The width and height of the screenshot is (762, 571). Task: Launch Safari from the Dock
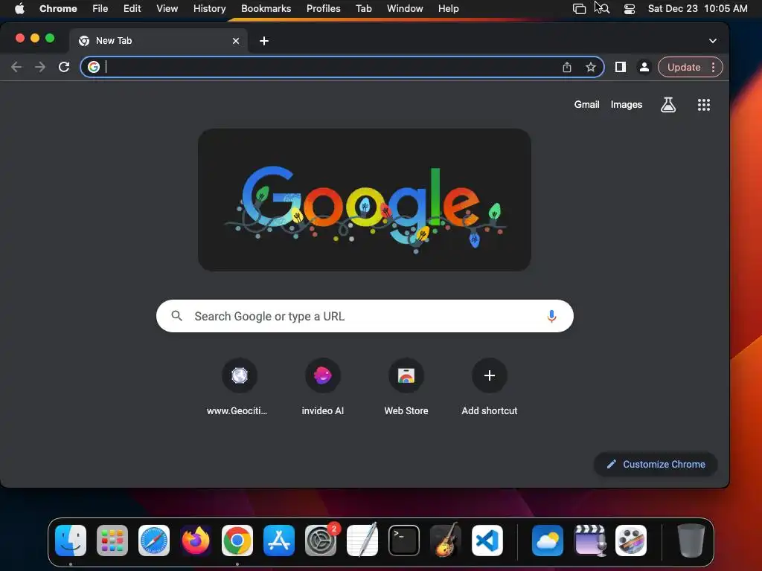[154, 541]
